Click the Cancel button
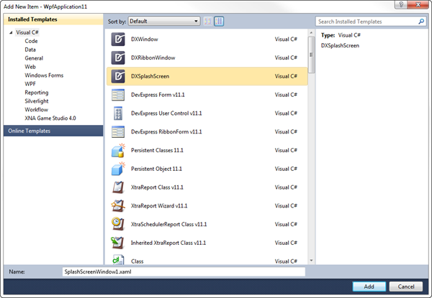This screenshot has width=432, height=298. 406,287
